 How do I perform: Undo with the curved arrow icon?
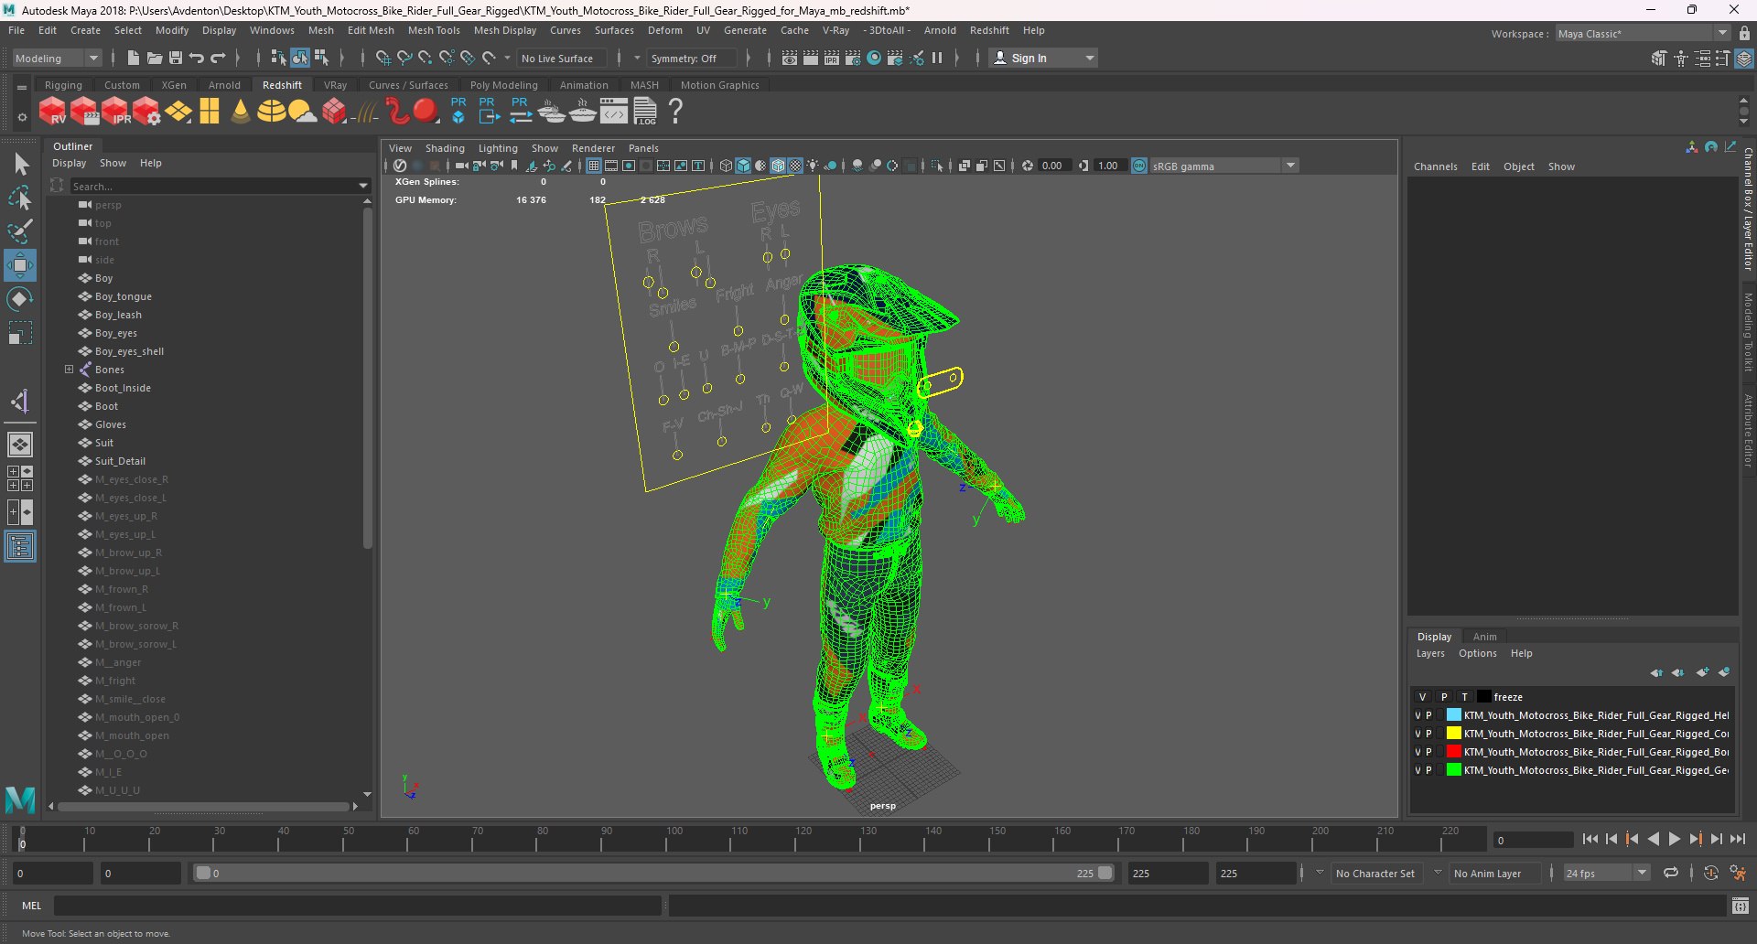pyautogui.click(x=197, y=58)
